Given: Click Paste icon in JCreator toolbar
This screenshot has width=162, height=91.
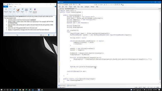Looking at the screenshot, I should tap(71, 5).
